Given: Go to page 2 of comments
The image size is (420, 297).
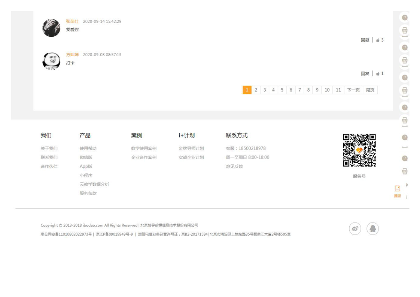Looking at the screenshot, I should (x=256, y=90).
